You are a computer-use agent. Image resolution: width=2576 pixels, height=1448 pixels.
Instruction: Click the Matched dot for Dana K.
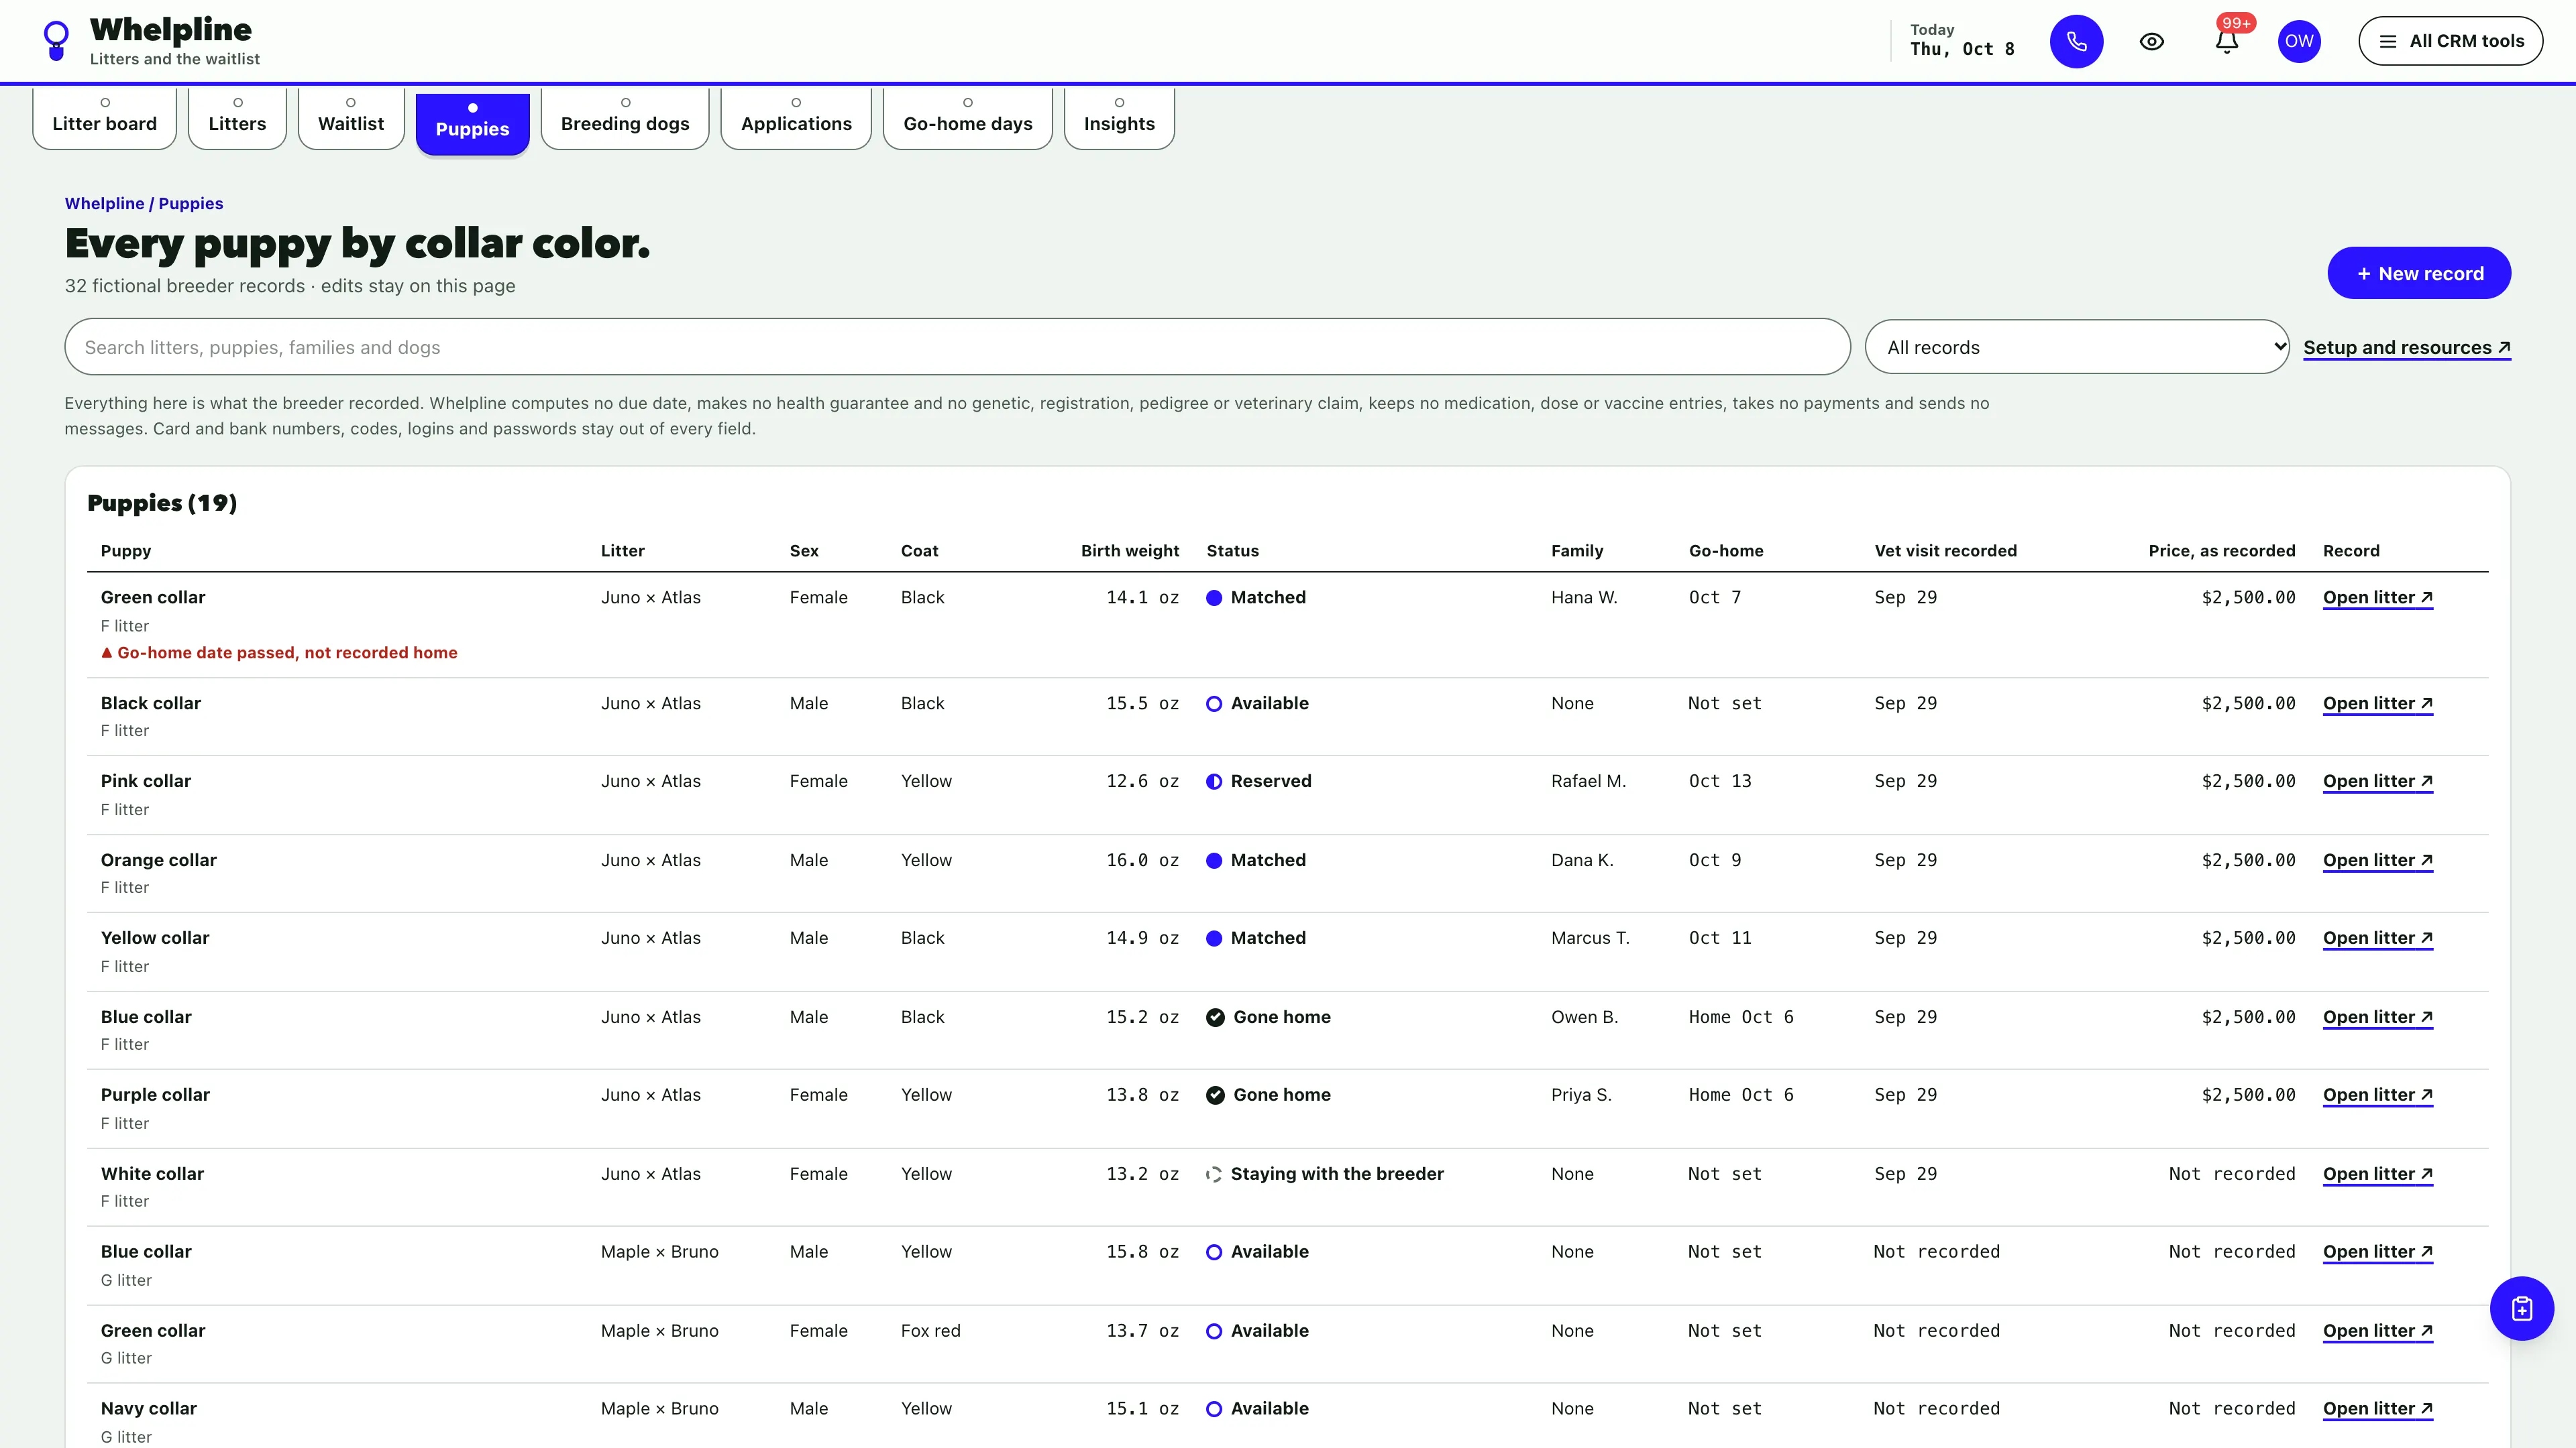coord(1214,860)
